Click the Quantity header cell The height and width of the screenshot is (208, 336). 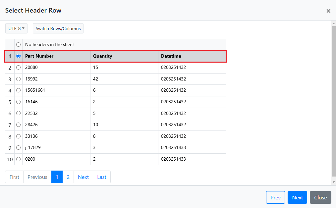click(x=124, y=56)
